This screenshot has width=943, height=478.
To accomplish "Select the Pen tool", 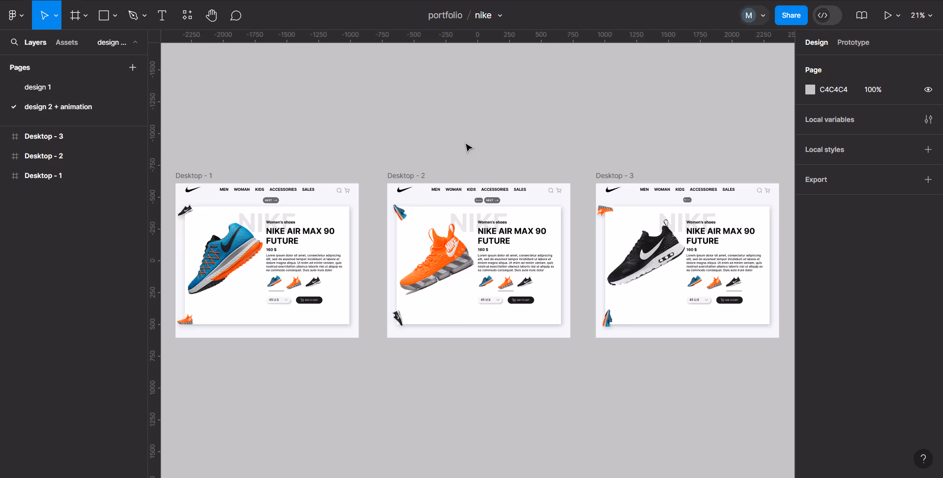I will (x=133, y=15).
